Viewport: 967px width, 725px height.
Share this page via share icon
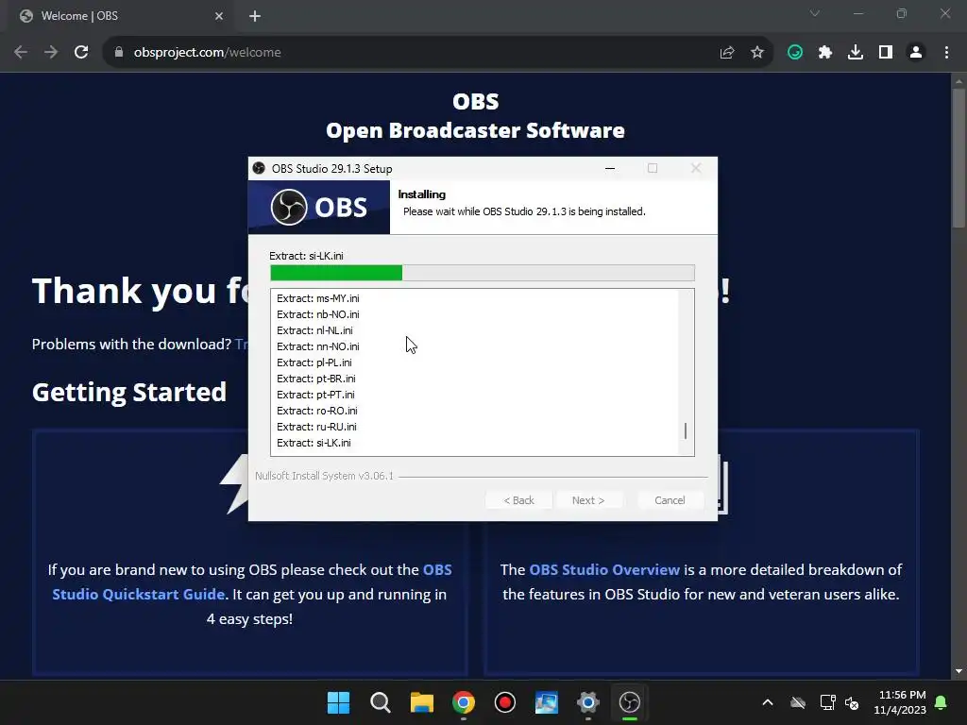click(x=727, y=53)
